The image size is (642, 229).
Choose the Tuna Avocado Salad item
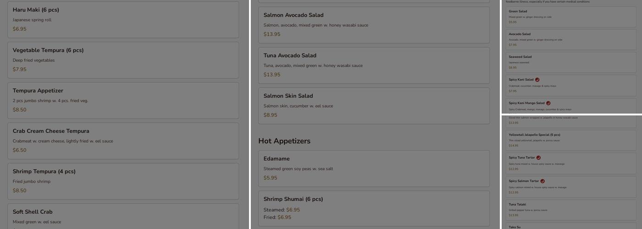pos(374,65)
